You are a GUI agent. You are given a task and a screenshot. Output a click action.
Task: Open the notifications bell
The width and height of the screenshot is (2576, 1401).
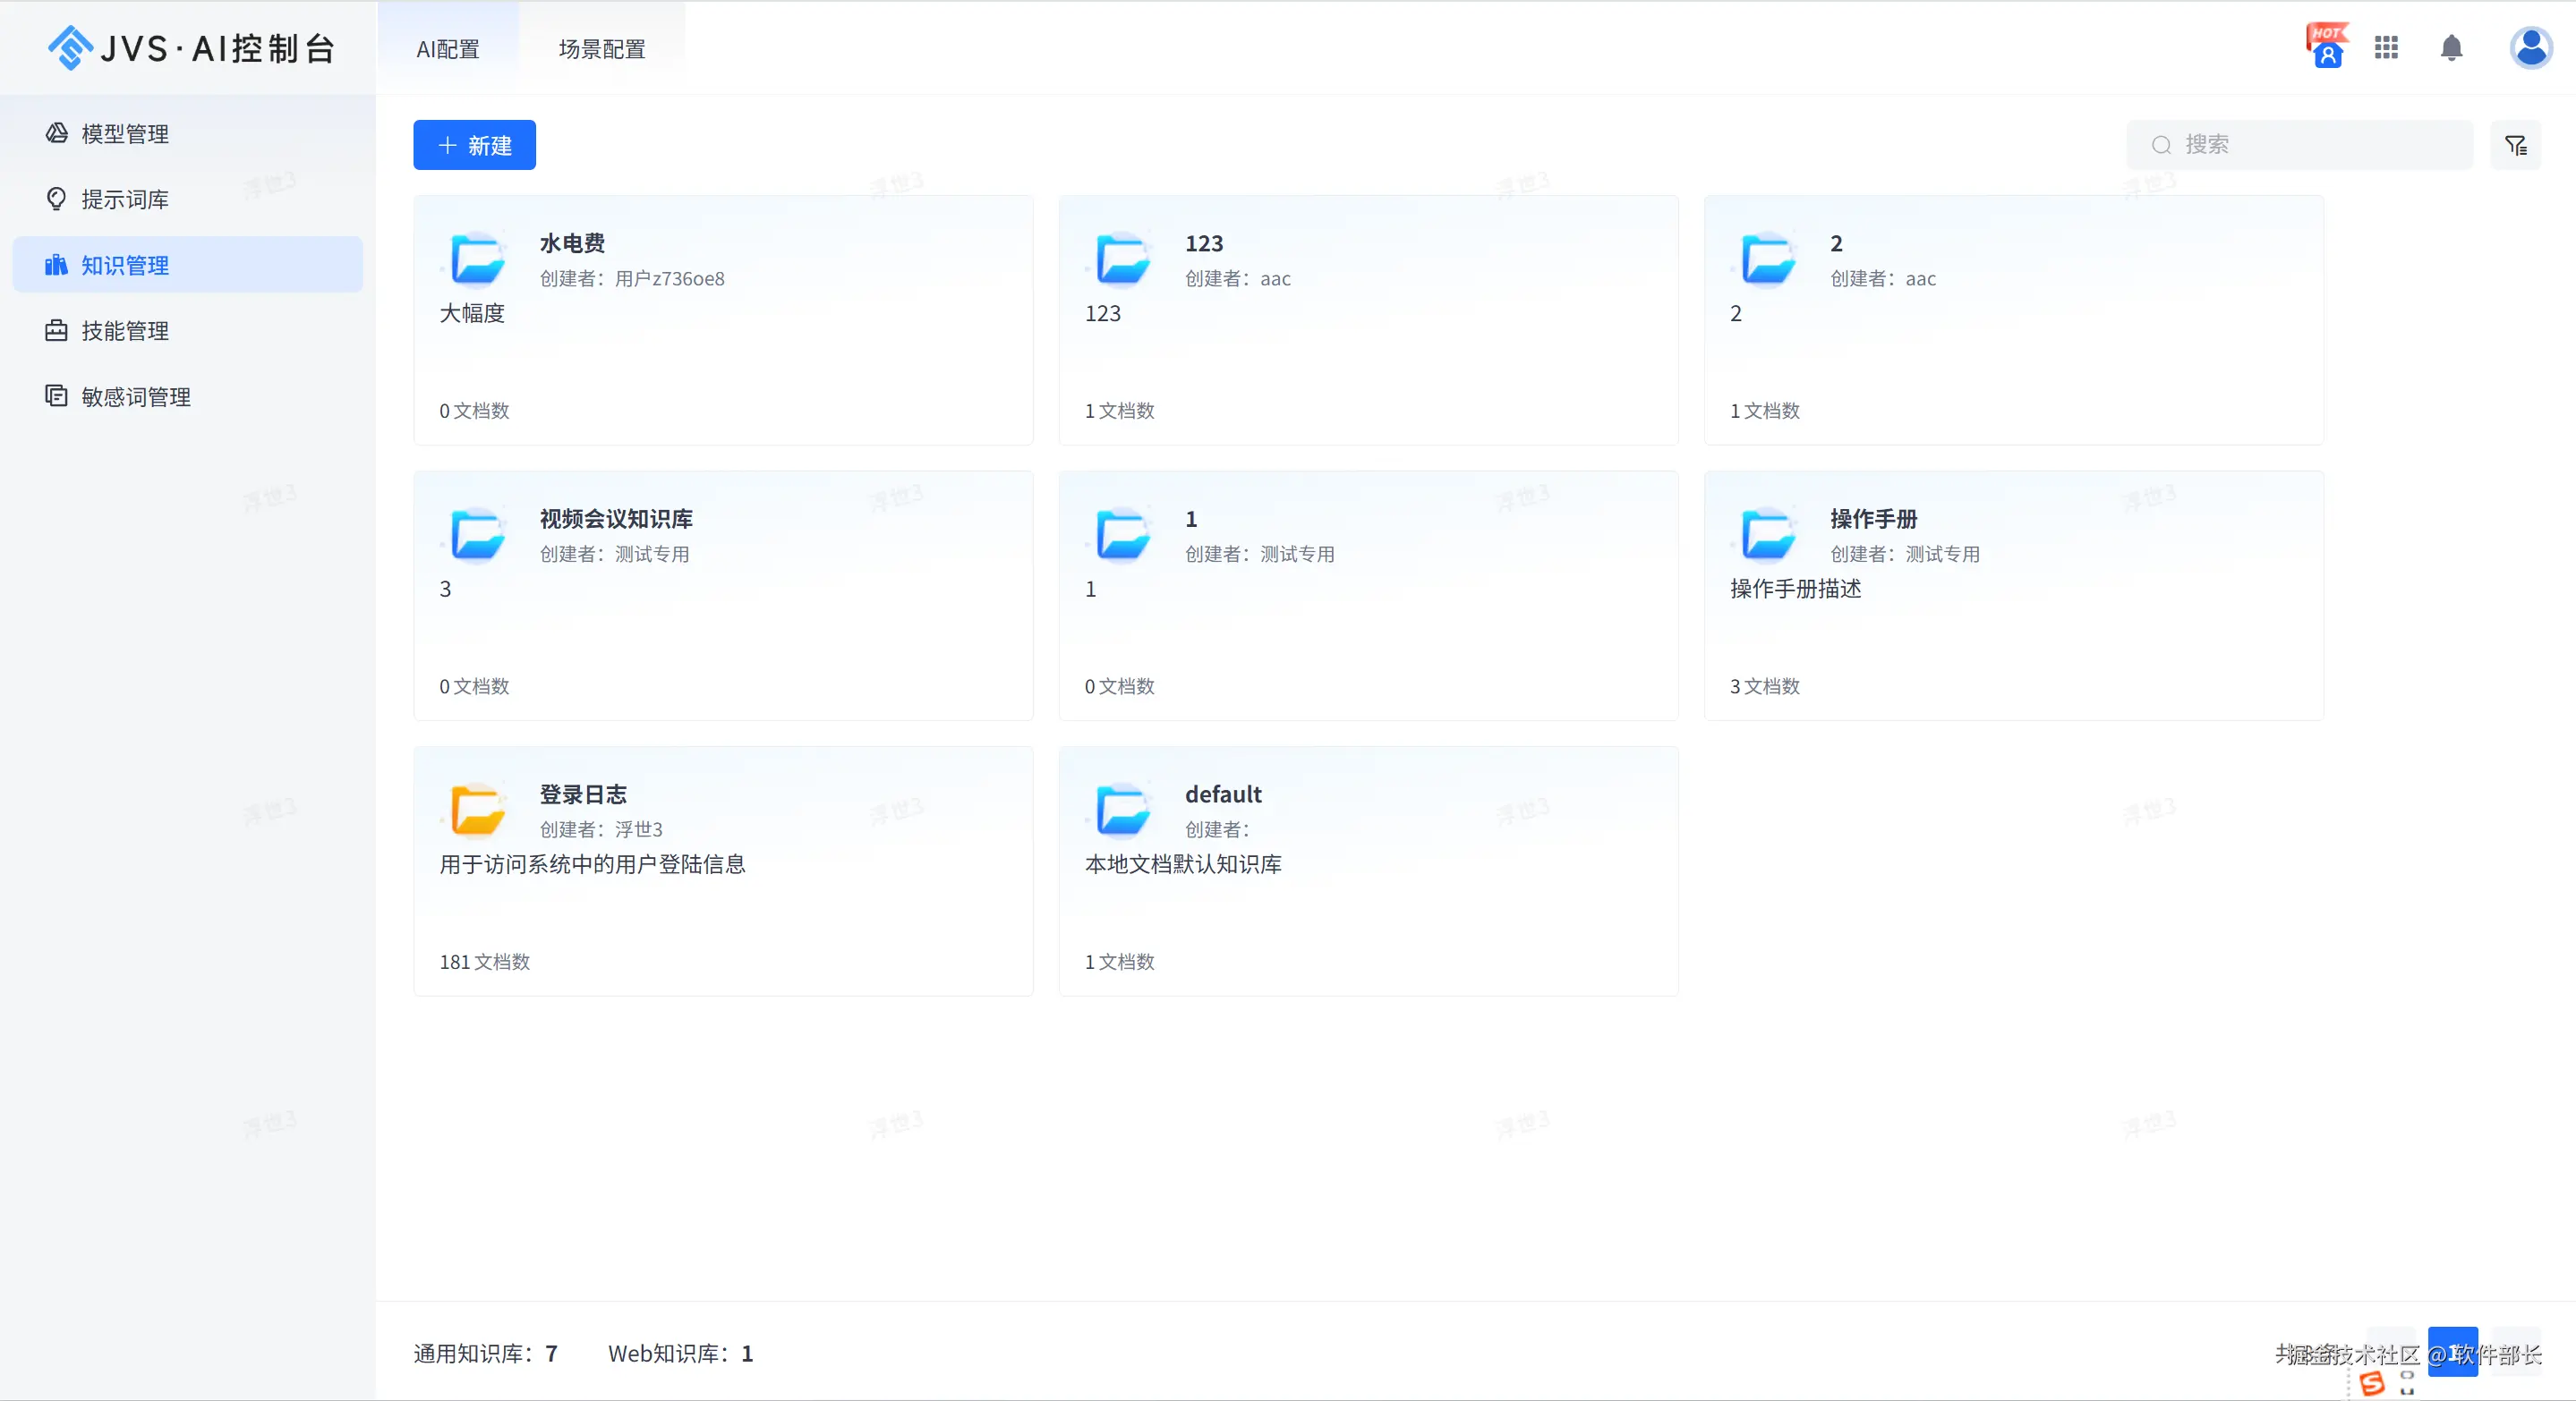pos(2451,47)
